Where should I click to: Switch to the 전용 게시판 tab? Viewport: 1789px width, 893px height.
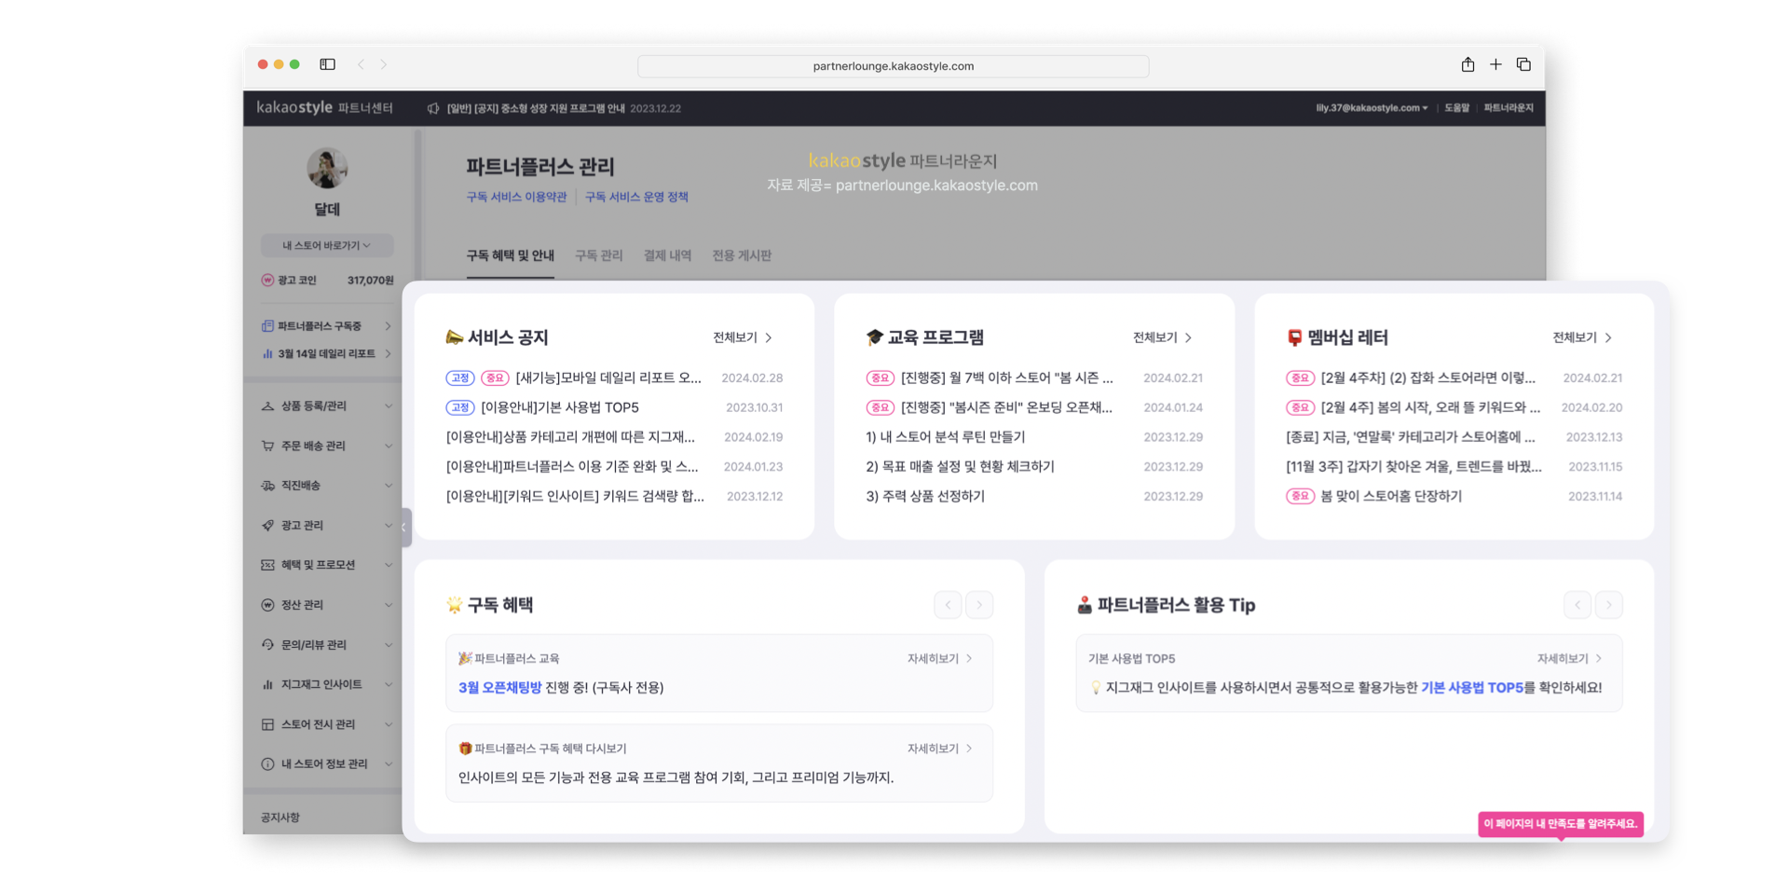click(742, 255)
